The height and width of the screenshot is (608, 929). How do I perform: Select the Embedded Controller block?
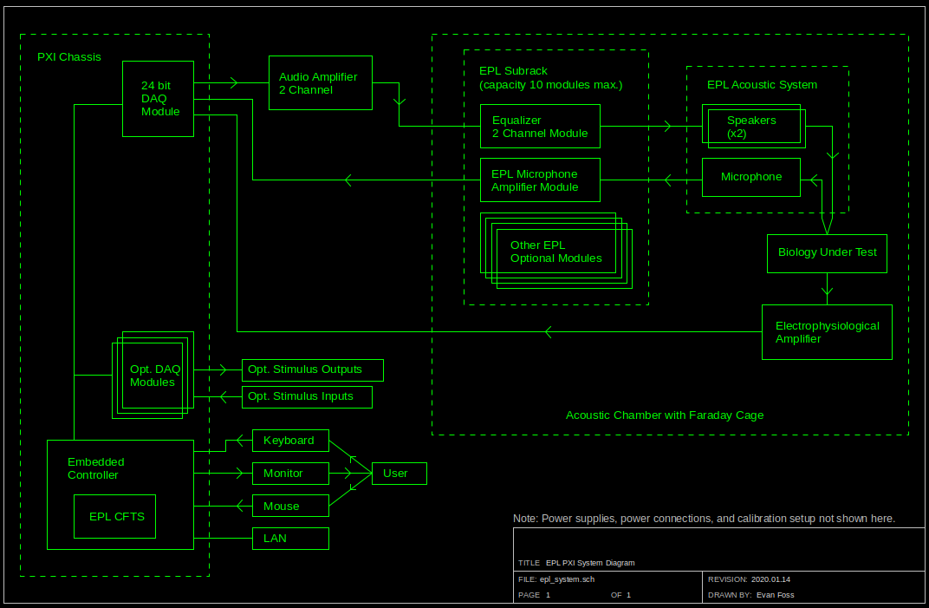(95, 468)
